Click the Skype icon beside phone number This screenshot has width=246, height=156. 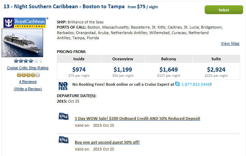[177, 84]
